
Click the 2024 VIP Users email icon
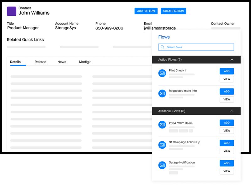[x=162, y=125]
